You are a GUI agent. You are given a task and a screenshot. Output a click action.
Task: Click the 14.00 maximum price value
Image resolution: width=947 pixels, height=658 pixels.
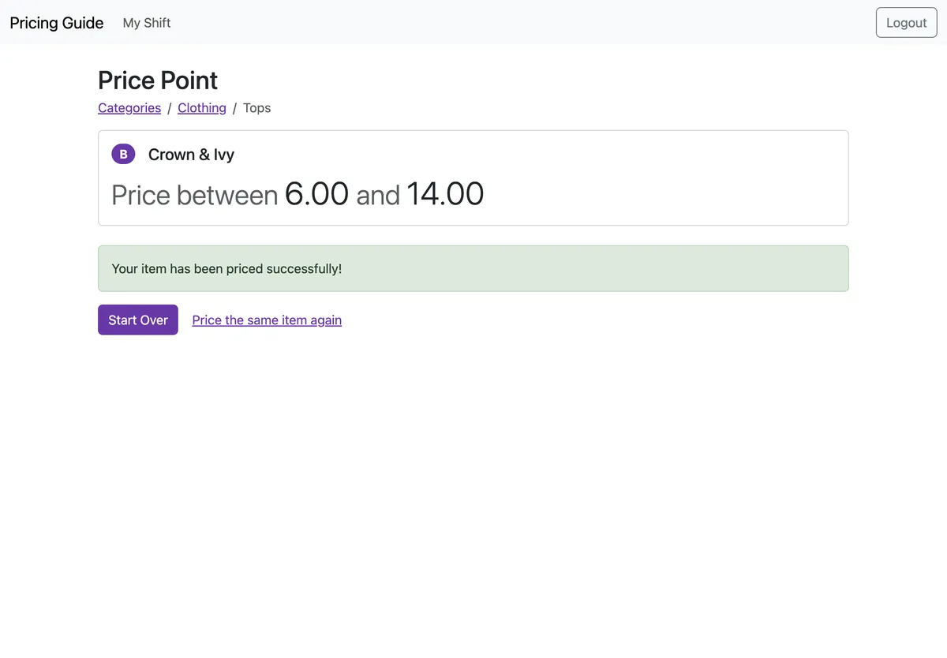(445, 194)
